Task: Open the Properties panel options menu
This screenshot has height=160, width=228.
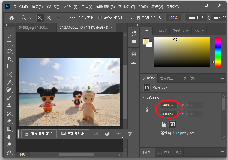Action: (223, 78)
